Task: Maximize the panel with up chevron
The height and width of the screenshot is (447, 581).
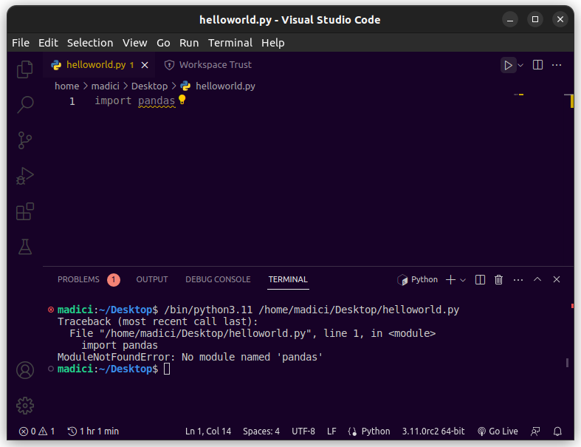Action: 537,279
